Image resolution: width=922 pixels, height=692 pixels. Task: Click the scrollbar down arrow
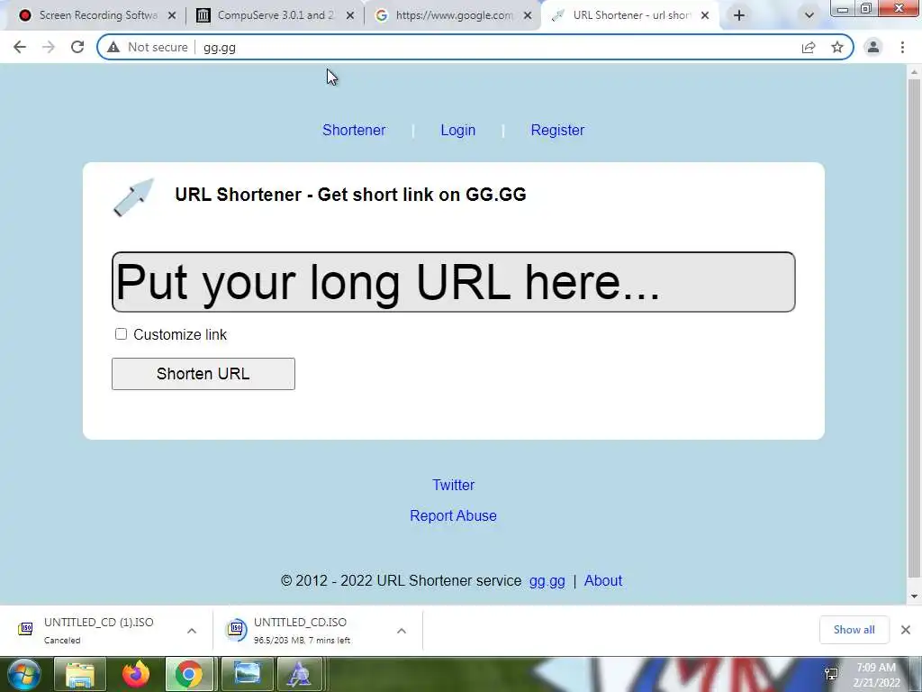tap(914, 596)
